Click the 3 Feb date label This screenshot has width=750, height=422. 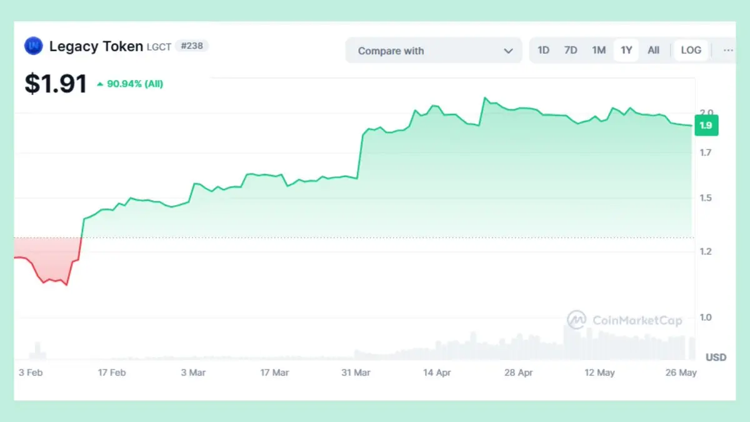click(x=31, y=373)
